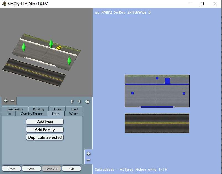Image resolution: width=222 pixels, height=174 pixels.
Task: Click Duplicate Selected button
Action: tap(45, 137)
